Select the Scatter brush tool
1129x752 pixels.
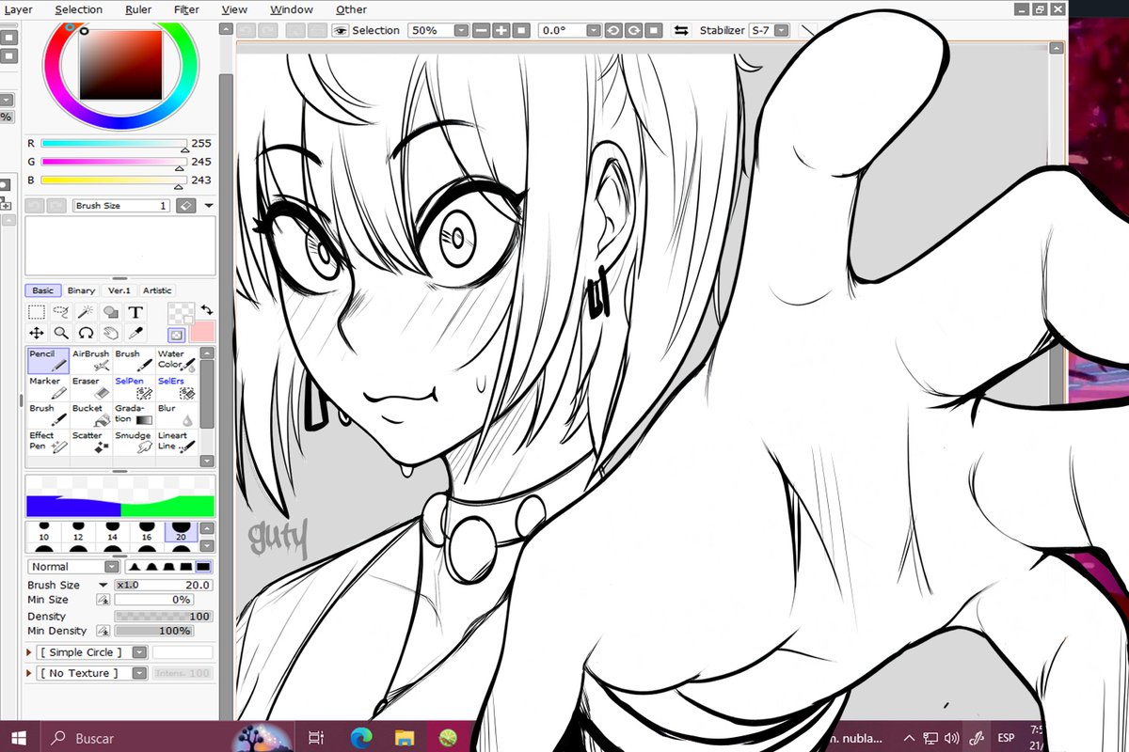[90, 442]
